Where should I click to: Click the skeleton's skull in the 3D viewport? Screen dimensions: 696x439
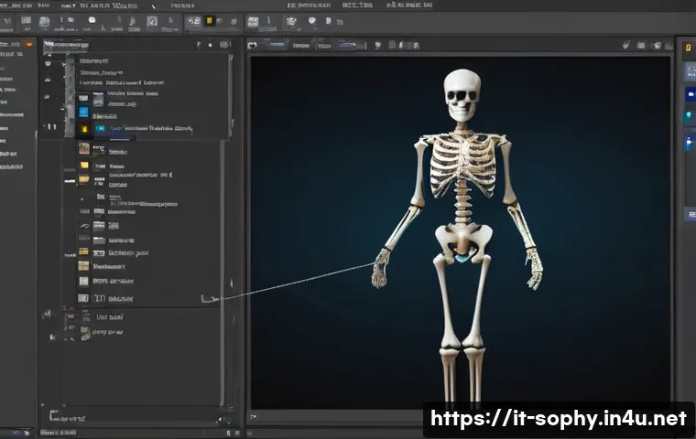pos(462,91)
